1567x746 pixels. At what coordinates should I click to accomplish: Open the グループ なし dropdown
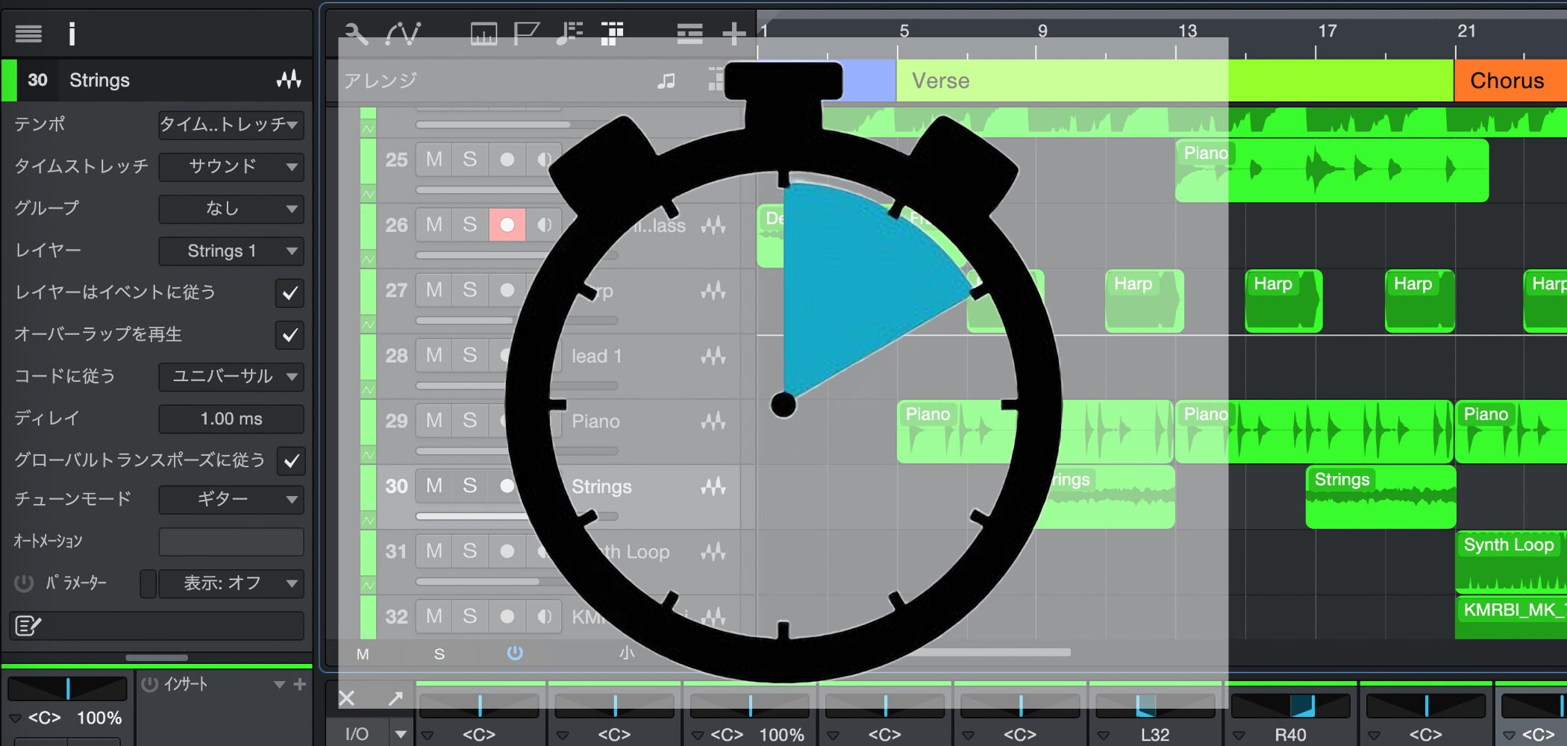231,209
